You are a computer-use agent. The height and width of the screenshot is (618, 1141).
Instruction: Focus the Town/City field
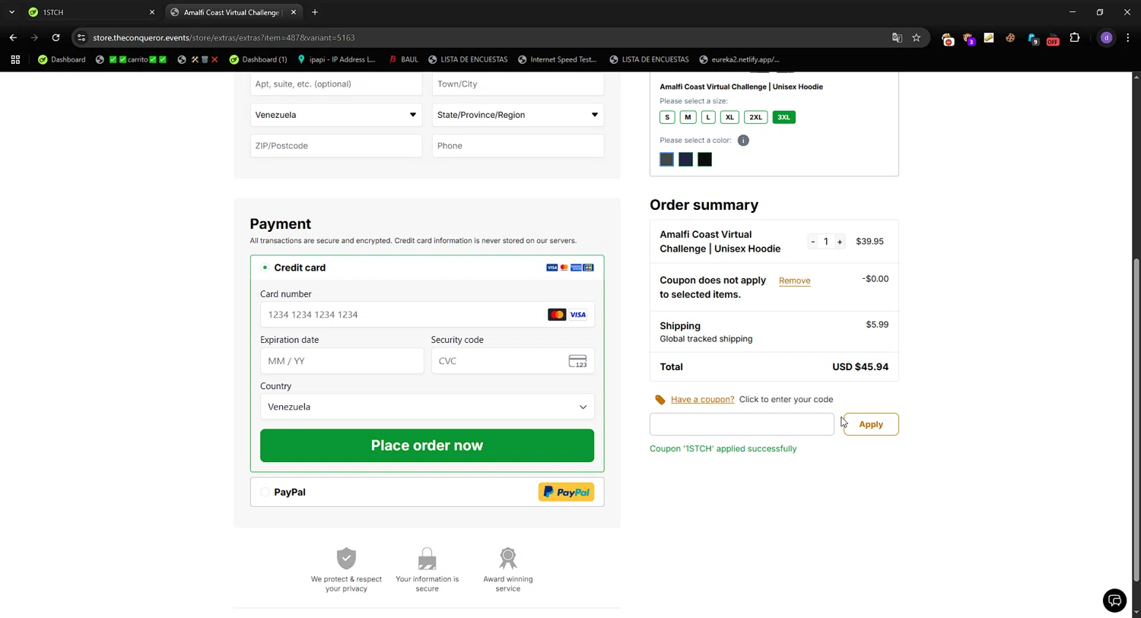click(x=518, y=84)
